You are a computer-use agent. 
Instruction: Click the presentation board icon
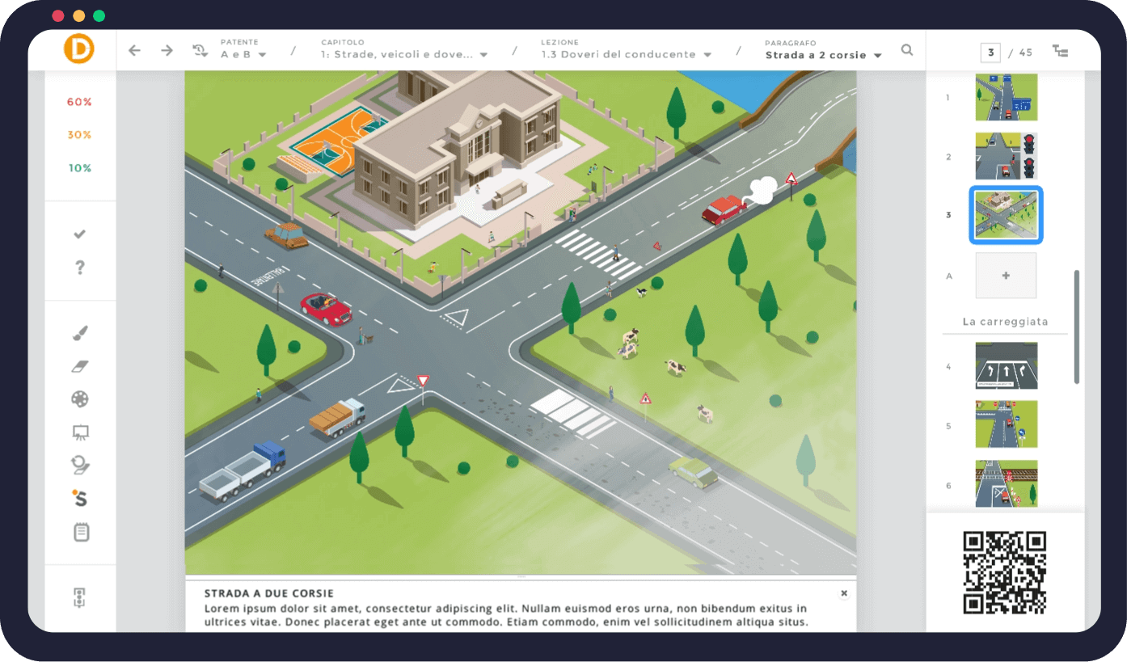(80, 432)
